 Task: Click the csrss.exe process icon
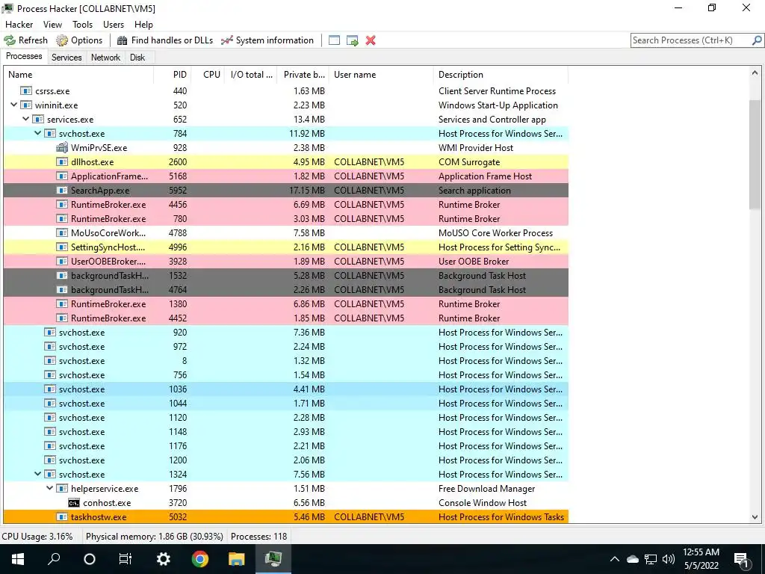pyautogui.click(x=26, y=90)
